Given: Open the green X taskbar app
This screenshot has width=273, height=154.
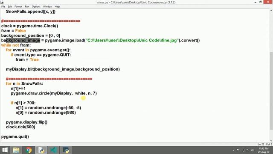Looking at the screenshot, I should [53, 150].
